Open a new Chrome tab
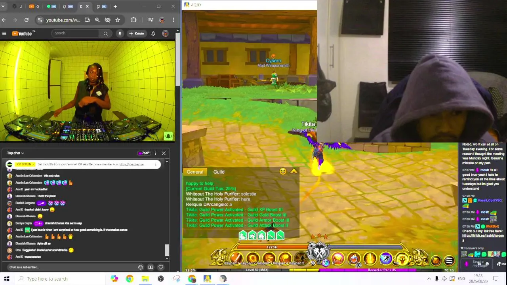The height and width of the screenshot is (285, 507). coord(115,6)
